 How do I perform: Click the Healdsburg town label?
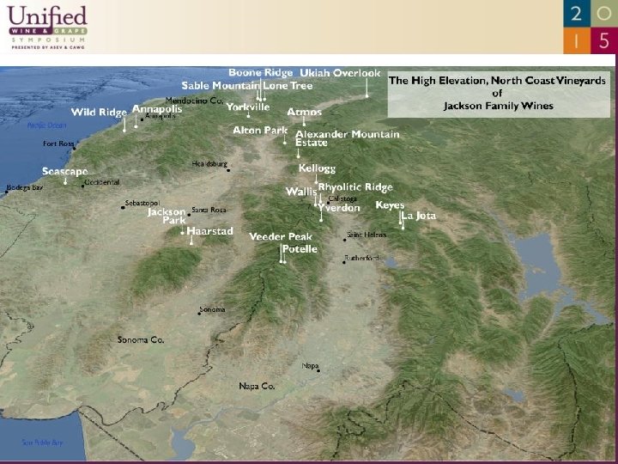pos(209,164)
